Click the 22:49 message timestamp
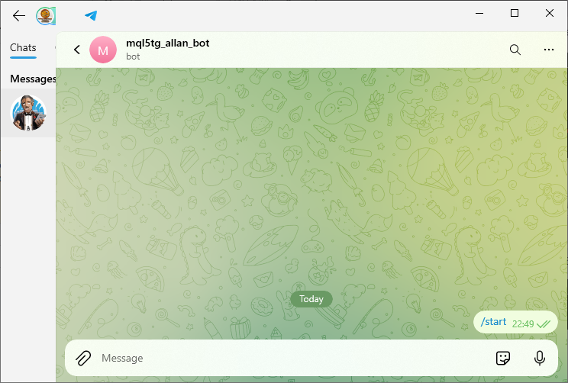568x383 pixels. click(523, 323)
